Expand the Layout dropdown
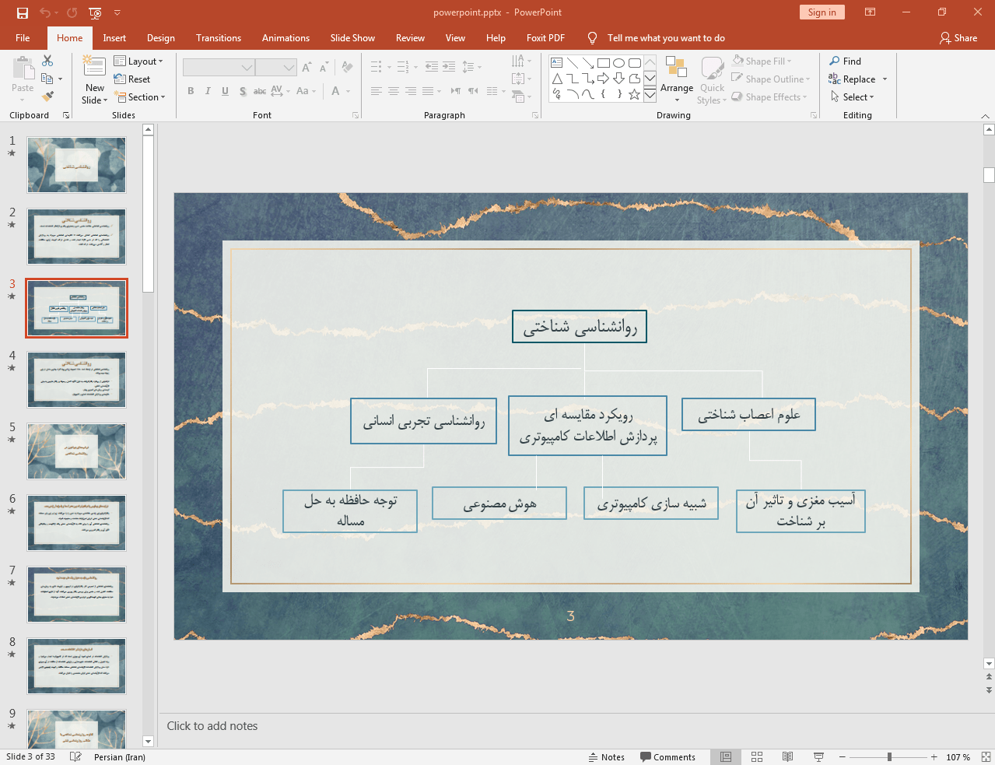Image resolution: width=995 pixels, height=765 pixels. [138, 61]
